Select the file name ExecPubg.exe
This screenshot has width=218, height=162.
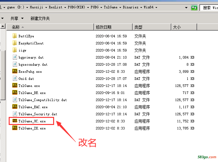pyautogui.click(x=30, y=71)
